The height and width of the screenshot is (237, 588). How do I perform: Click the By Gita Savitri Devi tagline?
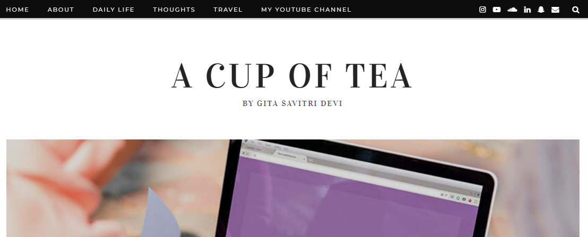point(292,103)
